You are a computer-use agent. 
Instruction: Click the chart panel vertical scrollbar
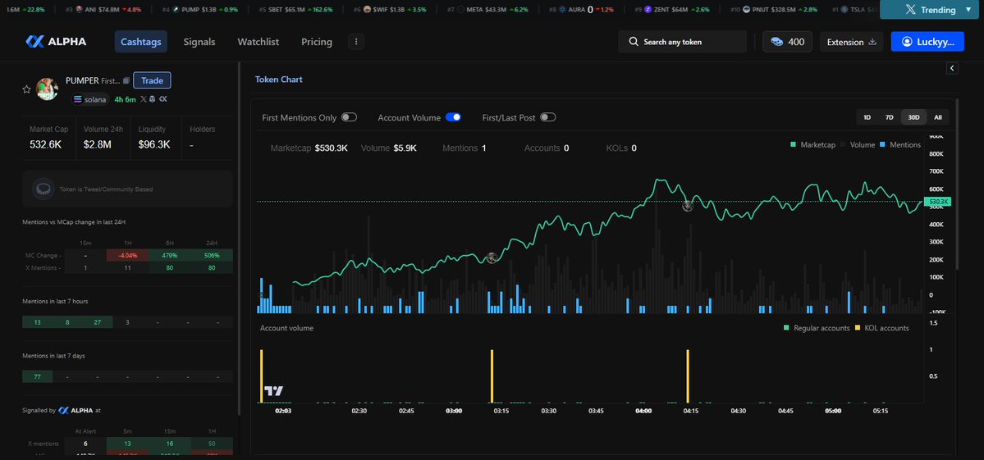point(957,184)
